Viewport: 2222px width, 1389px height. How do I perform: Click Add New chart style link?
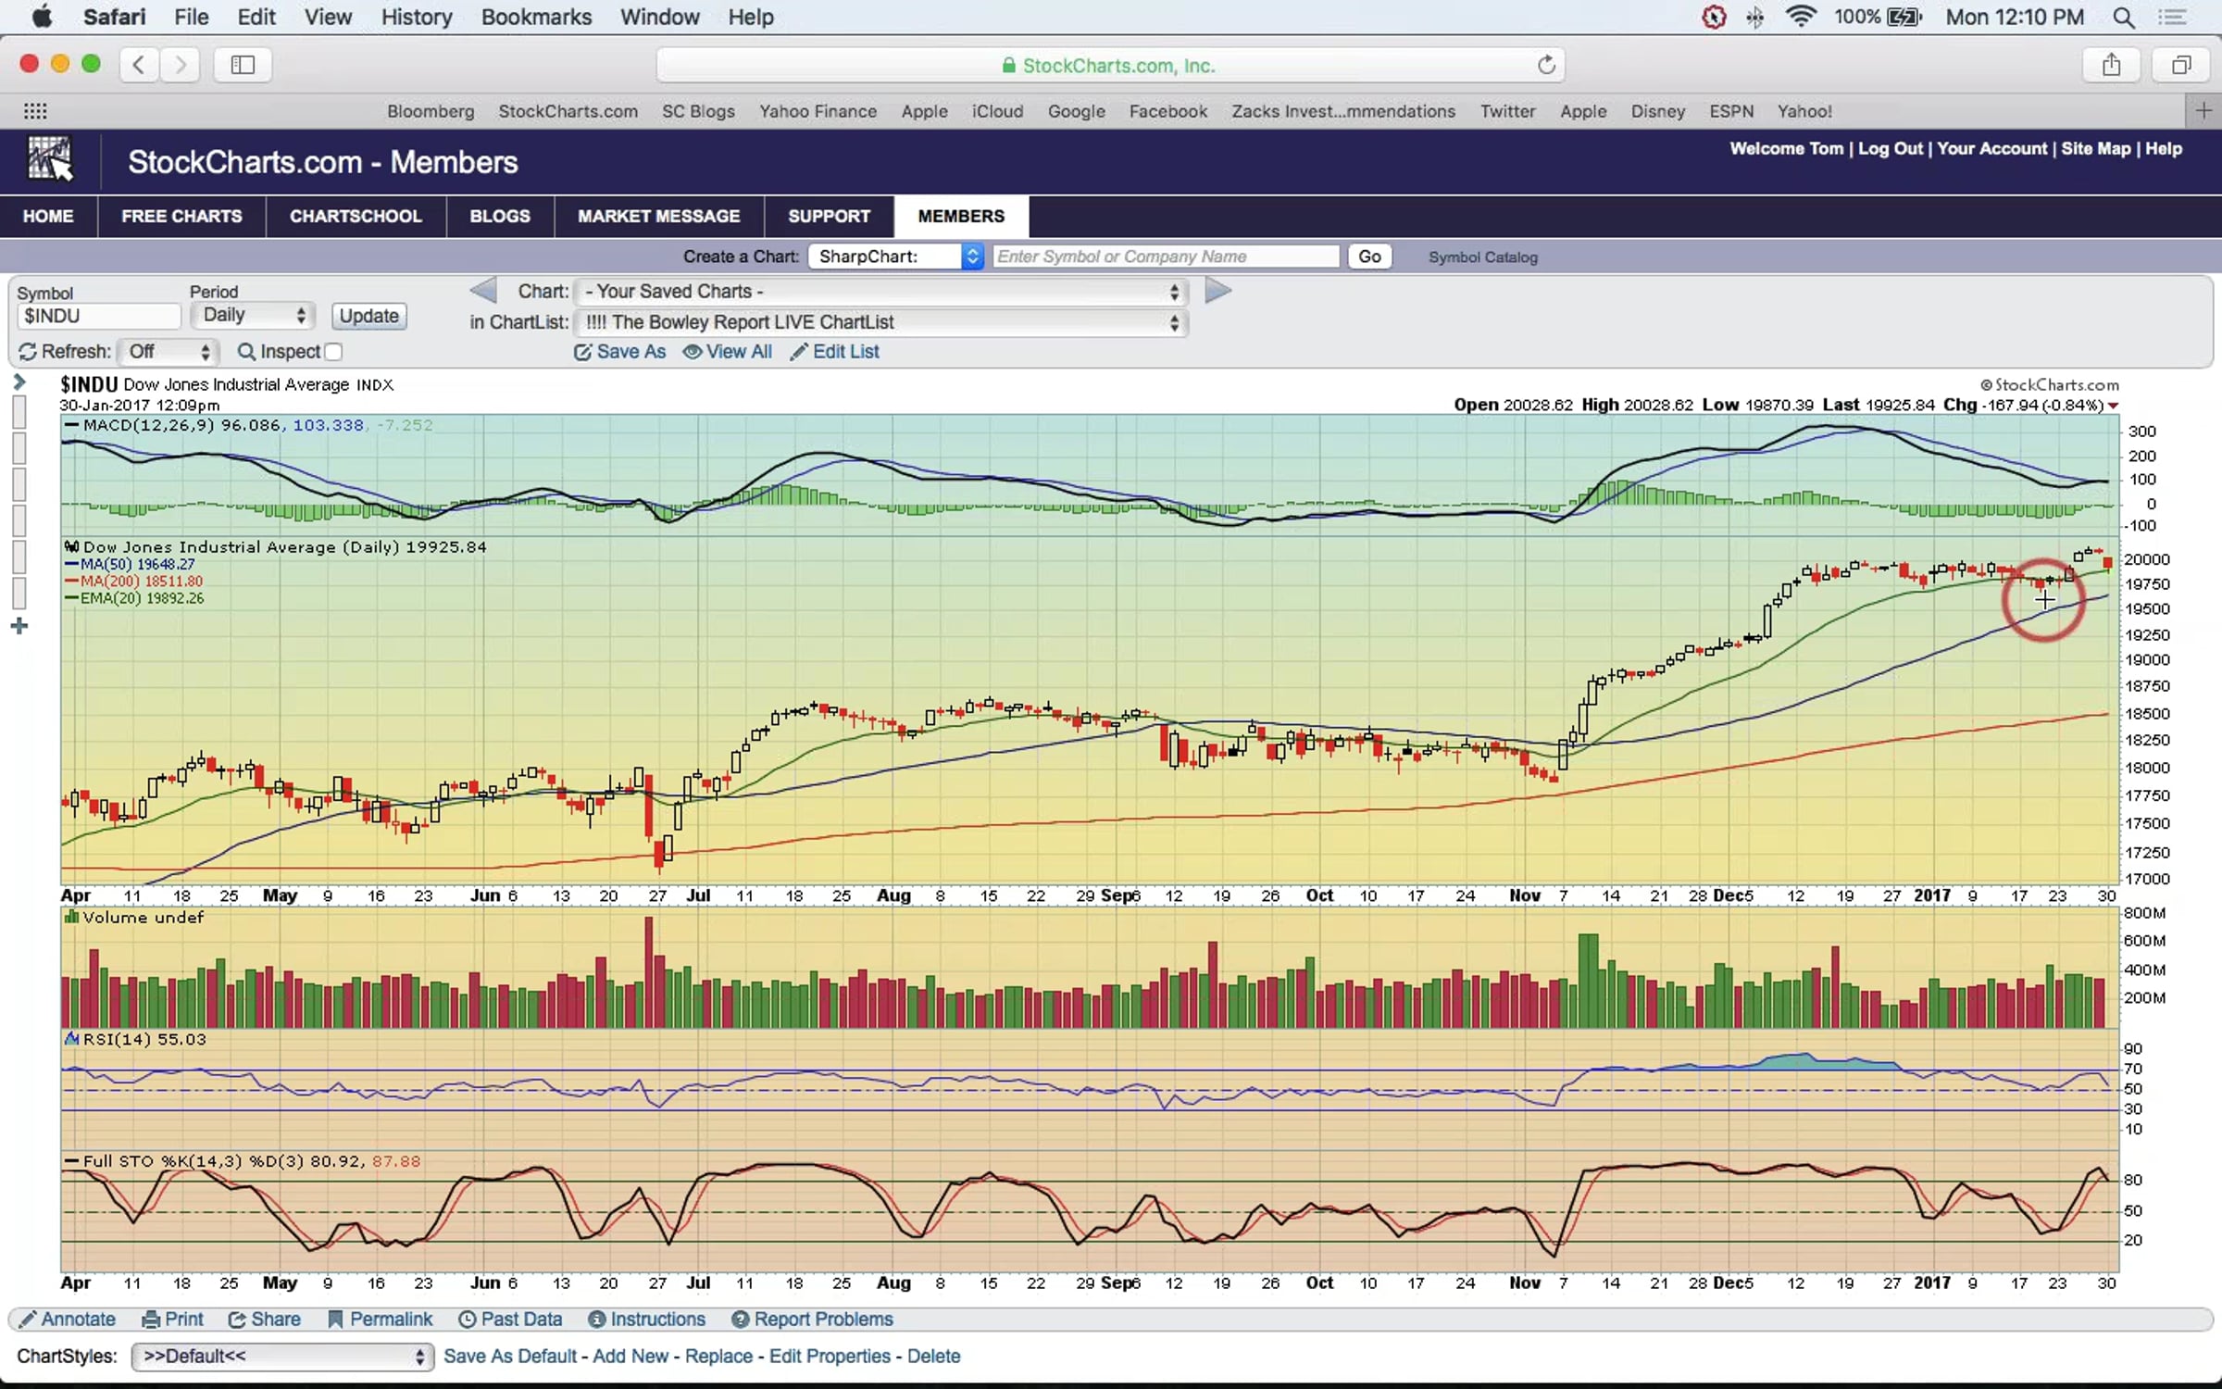(x=630, y=1357)
